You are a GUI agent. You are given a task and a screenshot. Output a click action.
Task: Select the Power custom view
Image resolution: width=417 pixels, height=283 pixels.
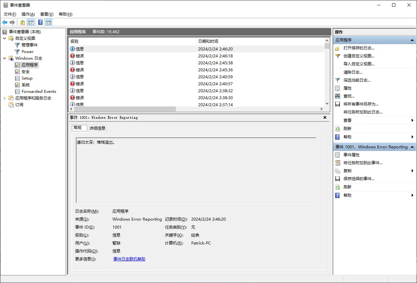[28, 51]
